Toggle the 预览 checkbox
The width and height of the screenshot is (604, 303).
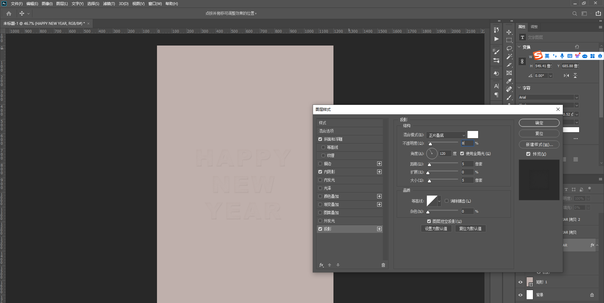pyautogui.click(x=528, y=154)
